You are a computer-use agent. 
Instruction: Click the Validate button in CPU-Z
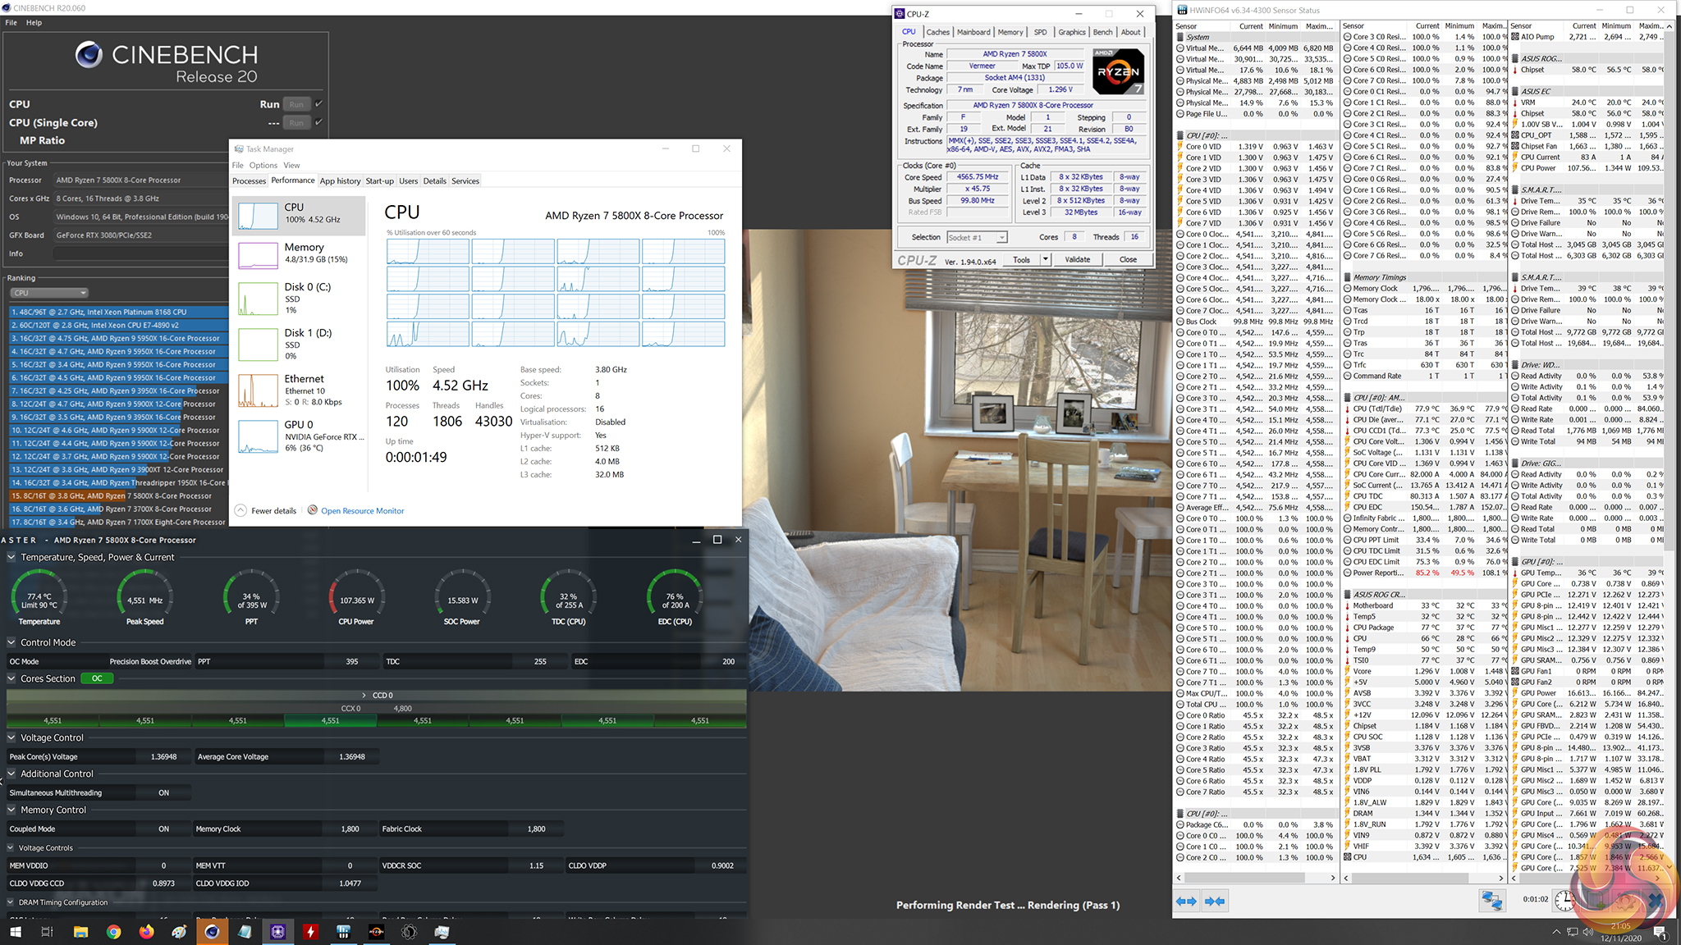1077,259
